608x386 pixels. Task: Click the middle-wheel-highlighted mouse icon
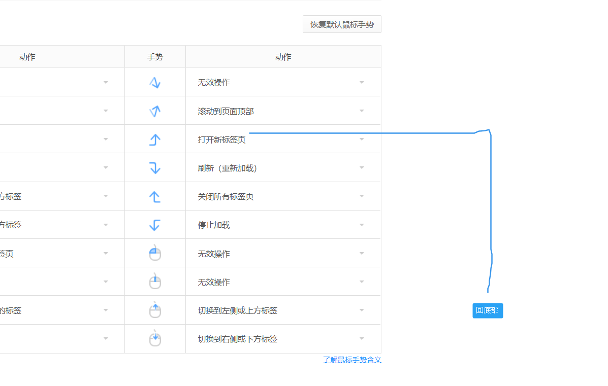[x=155, y=282]
